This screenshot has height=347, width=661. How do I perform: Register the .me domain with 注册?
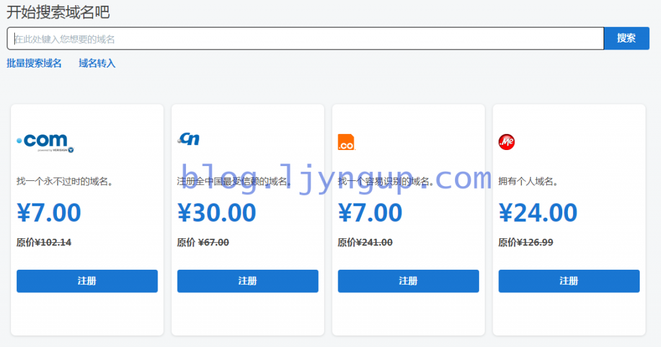(x=569, y=281)
